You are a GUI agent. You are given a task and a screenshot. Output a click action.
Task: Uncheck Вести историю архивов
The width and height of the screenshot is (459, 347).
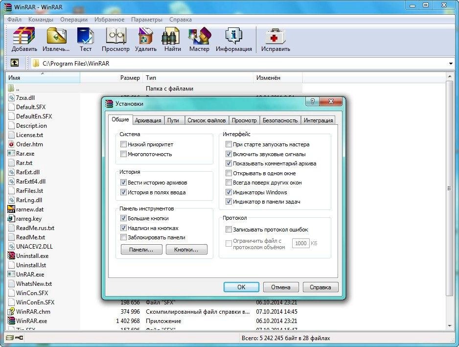point(123,182)
